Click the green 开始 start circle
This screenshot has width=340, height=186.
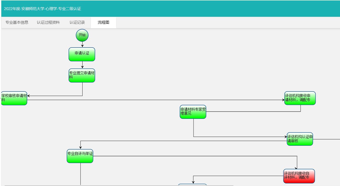tap(82, 35)
